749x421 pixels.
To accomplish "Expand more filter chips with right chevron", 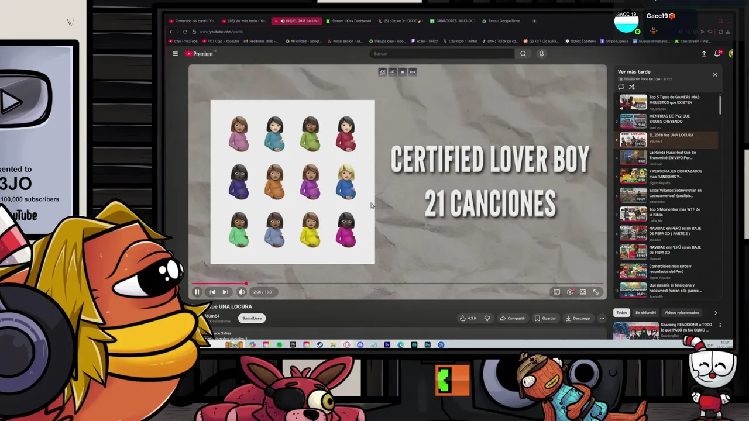I will point(715,313).
